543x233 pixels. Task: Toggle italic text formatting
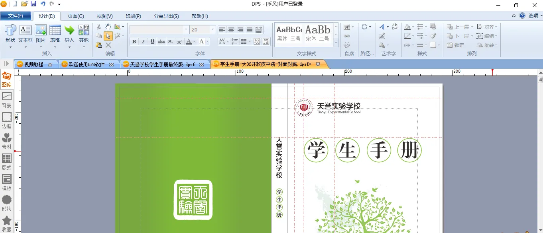pos(143,42)
